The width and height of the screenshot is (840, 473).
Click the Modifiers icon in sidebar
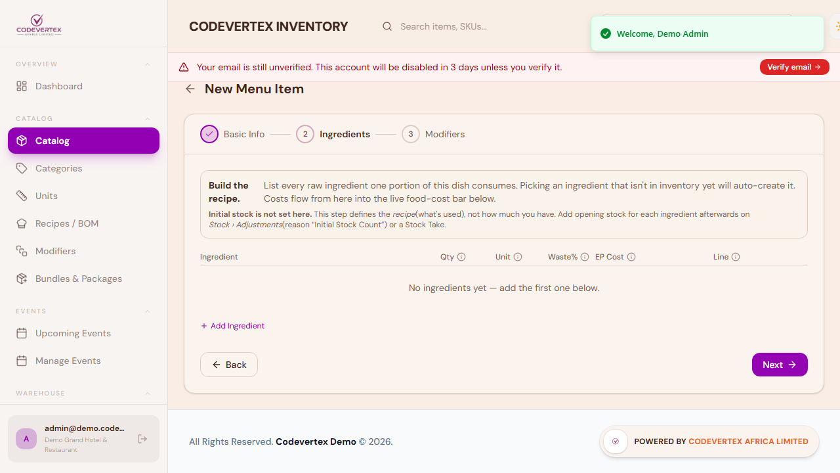pyautogui.click(x=22, y=251)
